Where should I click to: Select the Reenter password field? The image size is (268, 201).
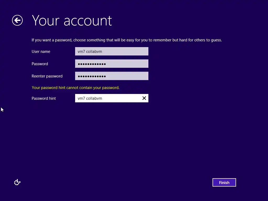click(111, 76)
